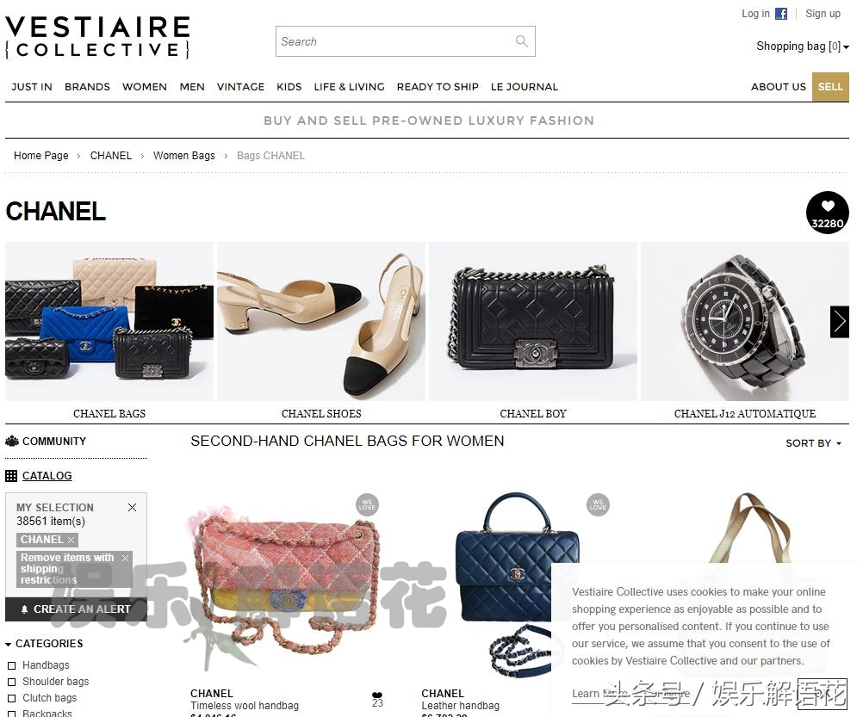Click the search magnifier icon
863x717 pixels.
click(x=521, y=41)
